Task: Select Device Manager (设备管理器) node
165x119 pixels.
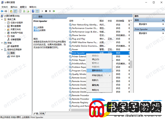Action: 16,39
